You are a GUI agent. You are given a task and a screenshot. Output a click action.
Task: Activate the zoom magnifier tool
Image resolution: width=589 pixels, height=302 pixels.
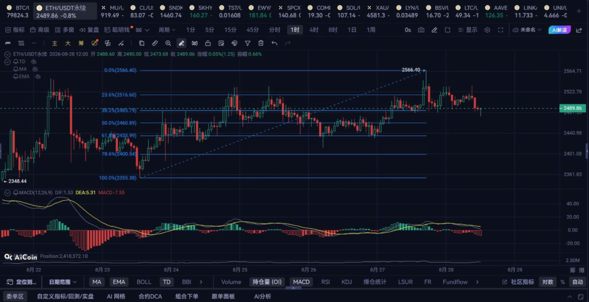coord(168,43)
